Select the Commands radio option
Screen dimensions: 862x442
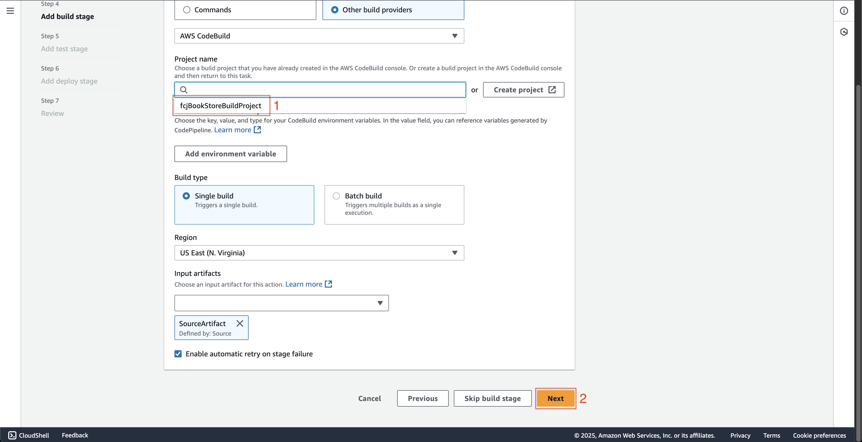click(x=187, y=10)
